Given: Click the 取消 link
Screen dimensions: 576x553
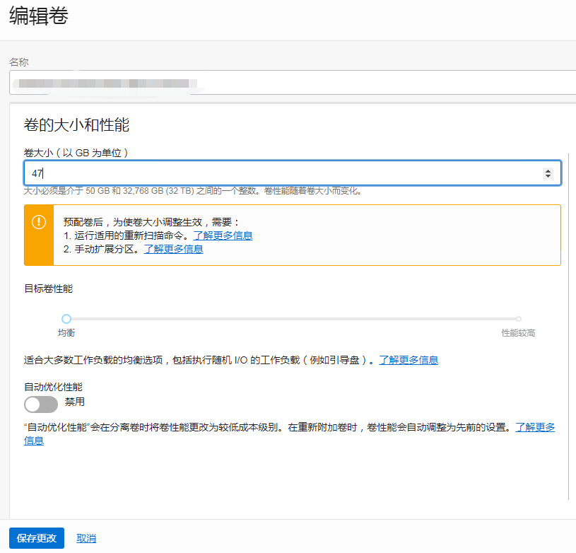Looking at the screenshot, I should tap(86, 538).
